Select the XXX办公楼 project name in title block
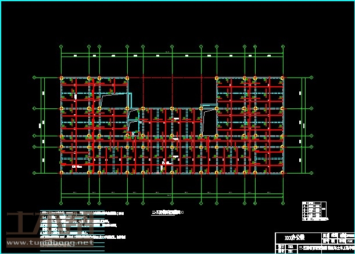 pos(286,238)
